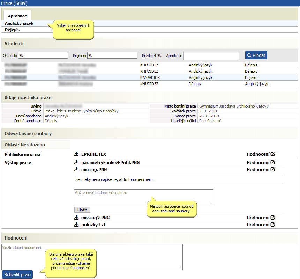This screenshot has height=279, width=300.
Task: Click the download icon beside missing2.PNG
Action: tap(76, 218)
